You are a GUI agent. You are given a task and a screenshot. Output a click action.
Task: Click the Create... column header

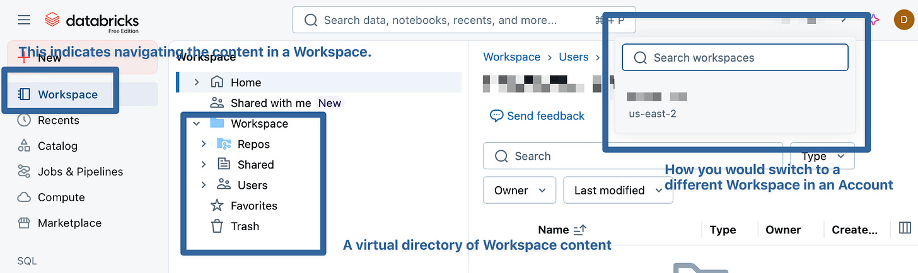click(x=854, y=230)
